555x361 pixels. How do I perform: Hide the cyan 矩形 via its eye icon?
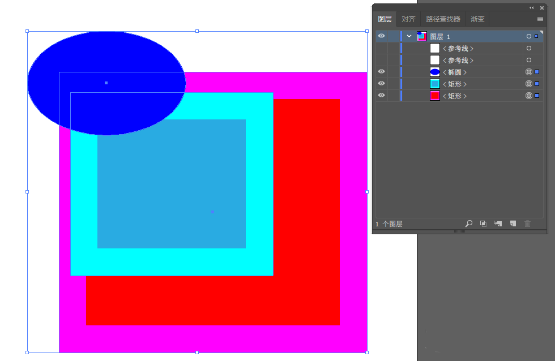381,83
